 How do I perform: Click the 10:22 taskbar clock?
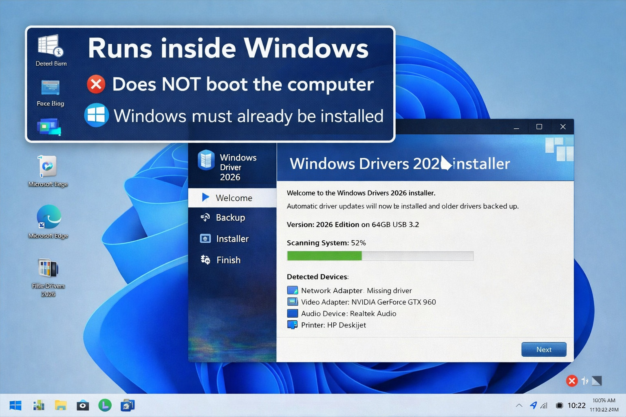pyautogui.click(x=576, y=406)
